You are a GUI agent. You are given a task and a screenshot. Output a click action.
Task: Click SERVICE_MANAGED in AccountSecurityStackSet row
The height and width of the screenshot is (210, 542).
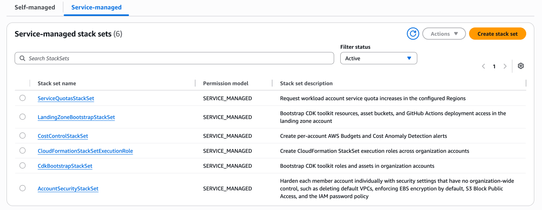(x=228, y=189)
